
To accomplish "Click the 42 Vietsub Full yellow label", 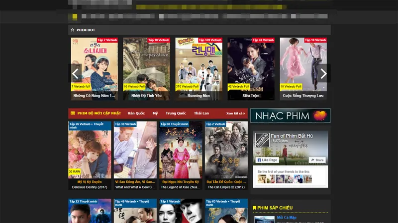I will tap(239, 86).
